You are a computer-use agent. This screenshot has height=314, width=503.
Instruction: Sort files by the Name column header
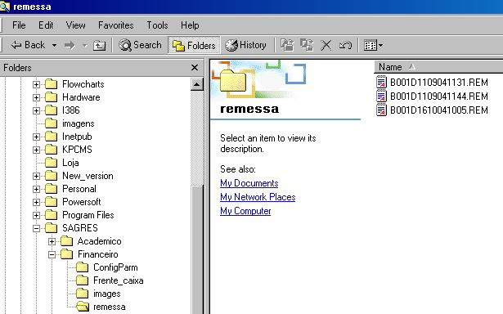coord(438,67)
